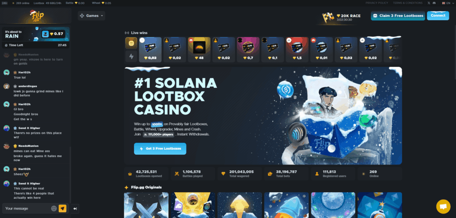Click the emoji picker in chat box
The image size is (456, 218).
[54, 208]
